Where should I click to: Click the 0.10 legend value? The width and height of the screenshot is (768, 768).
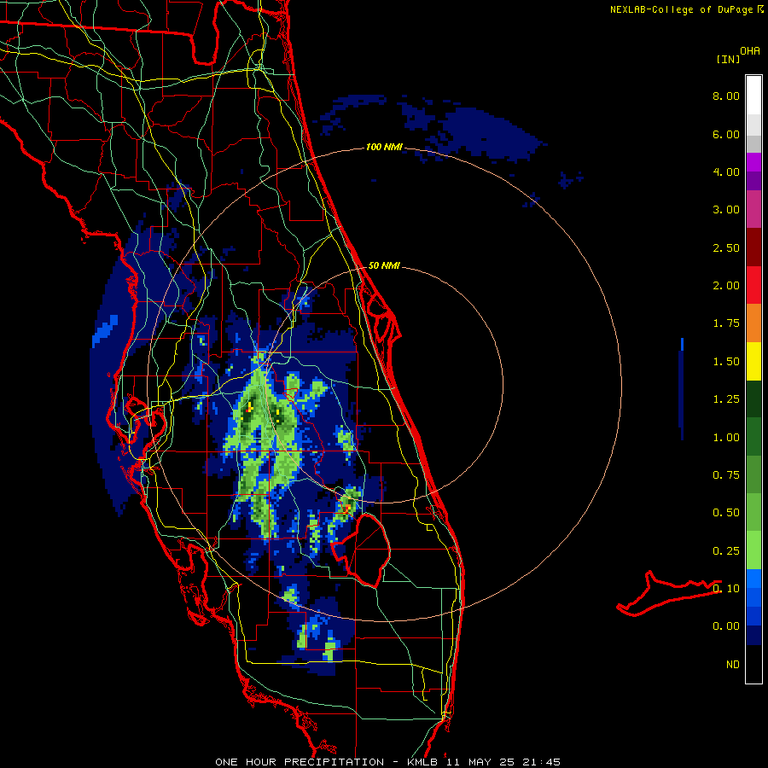[726, 589]
